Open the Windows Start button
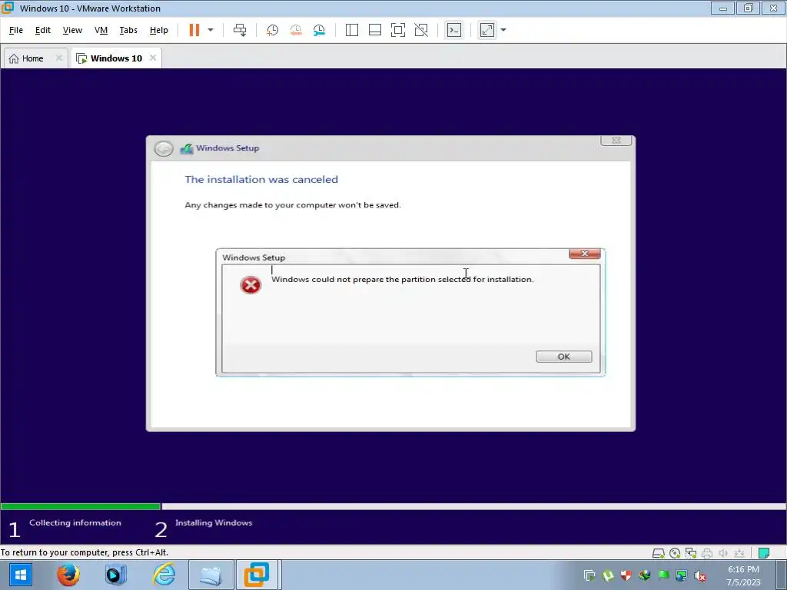Screen dimensions: 787x590 point(21,575)
